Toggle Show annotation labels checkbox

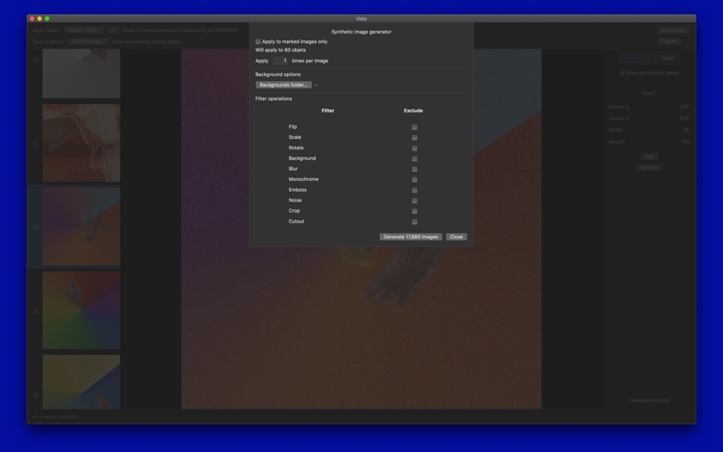coord(622,73)
